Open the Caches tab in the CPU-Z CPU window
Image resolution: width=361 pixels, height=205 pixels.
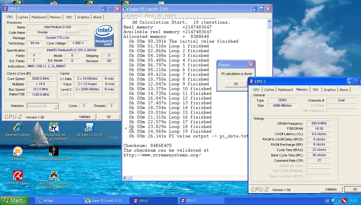[23, 17]
